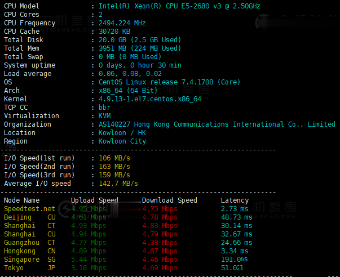Click Guangzhou latency 24.66 ms

pos(237,243)
